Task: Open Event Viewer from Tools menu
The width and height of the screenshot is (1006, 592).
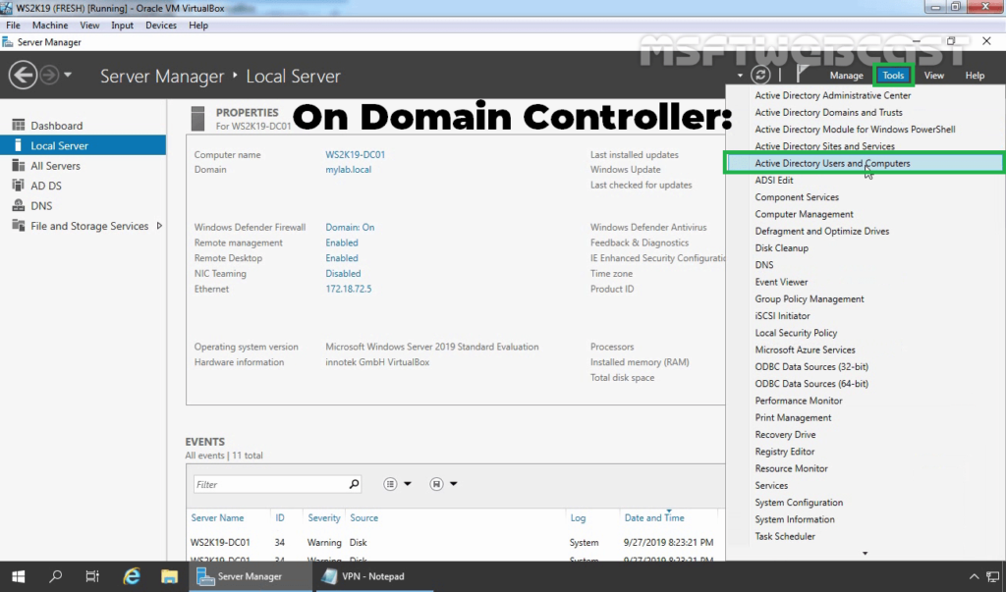Action: tap(781, 282)
